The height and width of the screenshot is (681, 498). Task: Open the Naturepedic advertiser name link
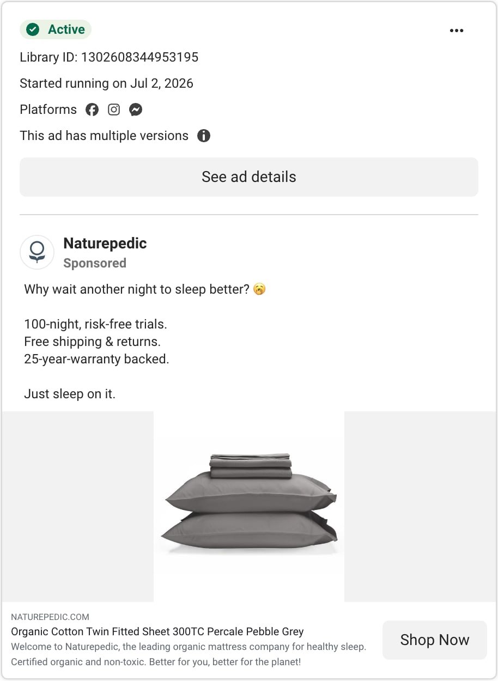click(x=105, y=244)
